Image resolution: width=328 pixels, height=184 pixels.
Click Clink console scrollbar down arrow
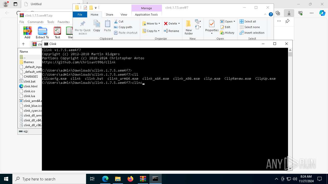[290, 168]
